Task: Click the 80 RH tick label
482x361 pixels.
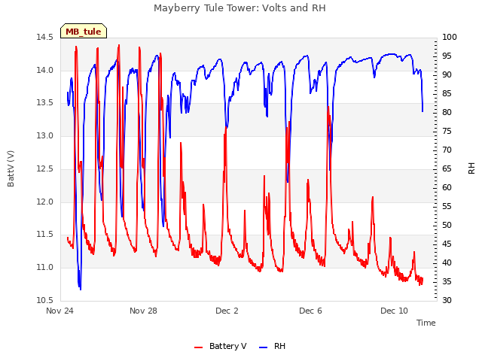Action: click(x=447, y=113)
